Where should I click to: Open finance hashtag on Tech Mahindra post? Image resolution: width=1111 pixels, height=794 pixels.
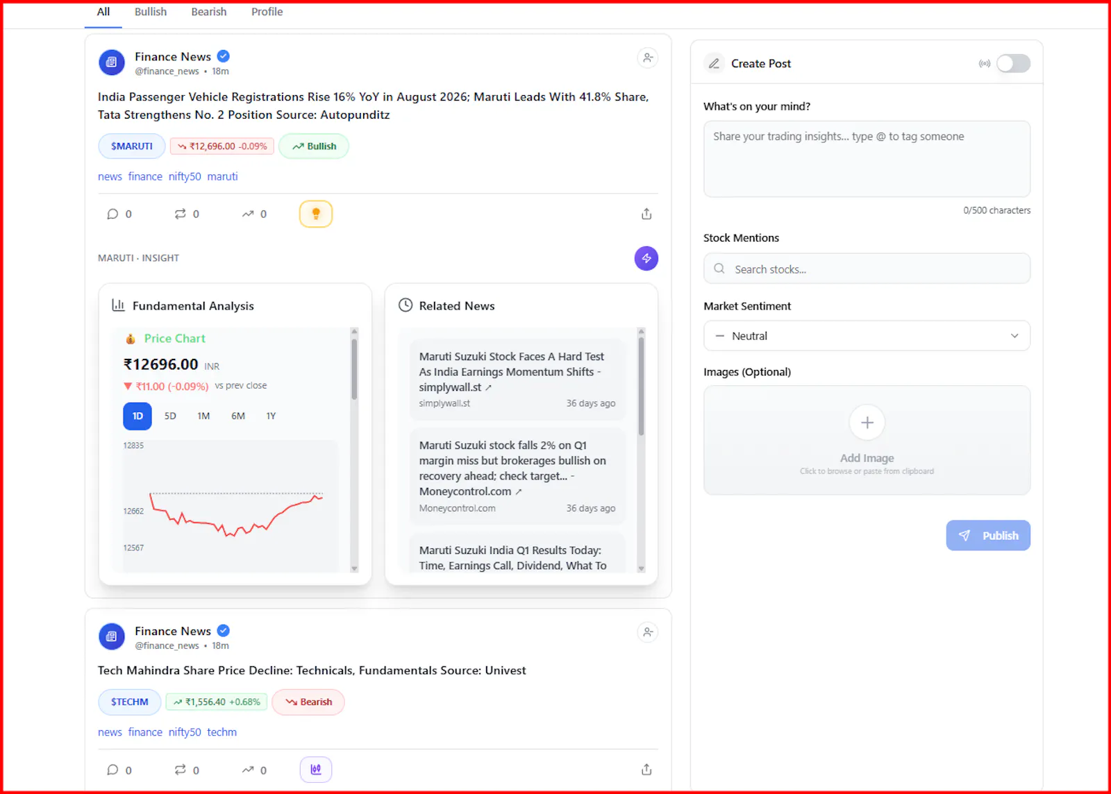pos(145,732)
